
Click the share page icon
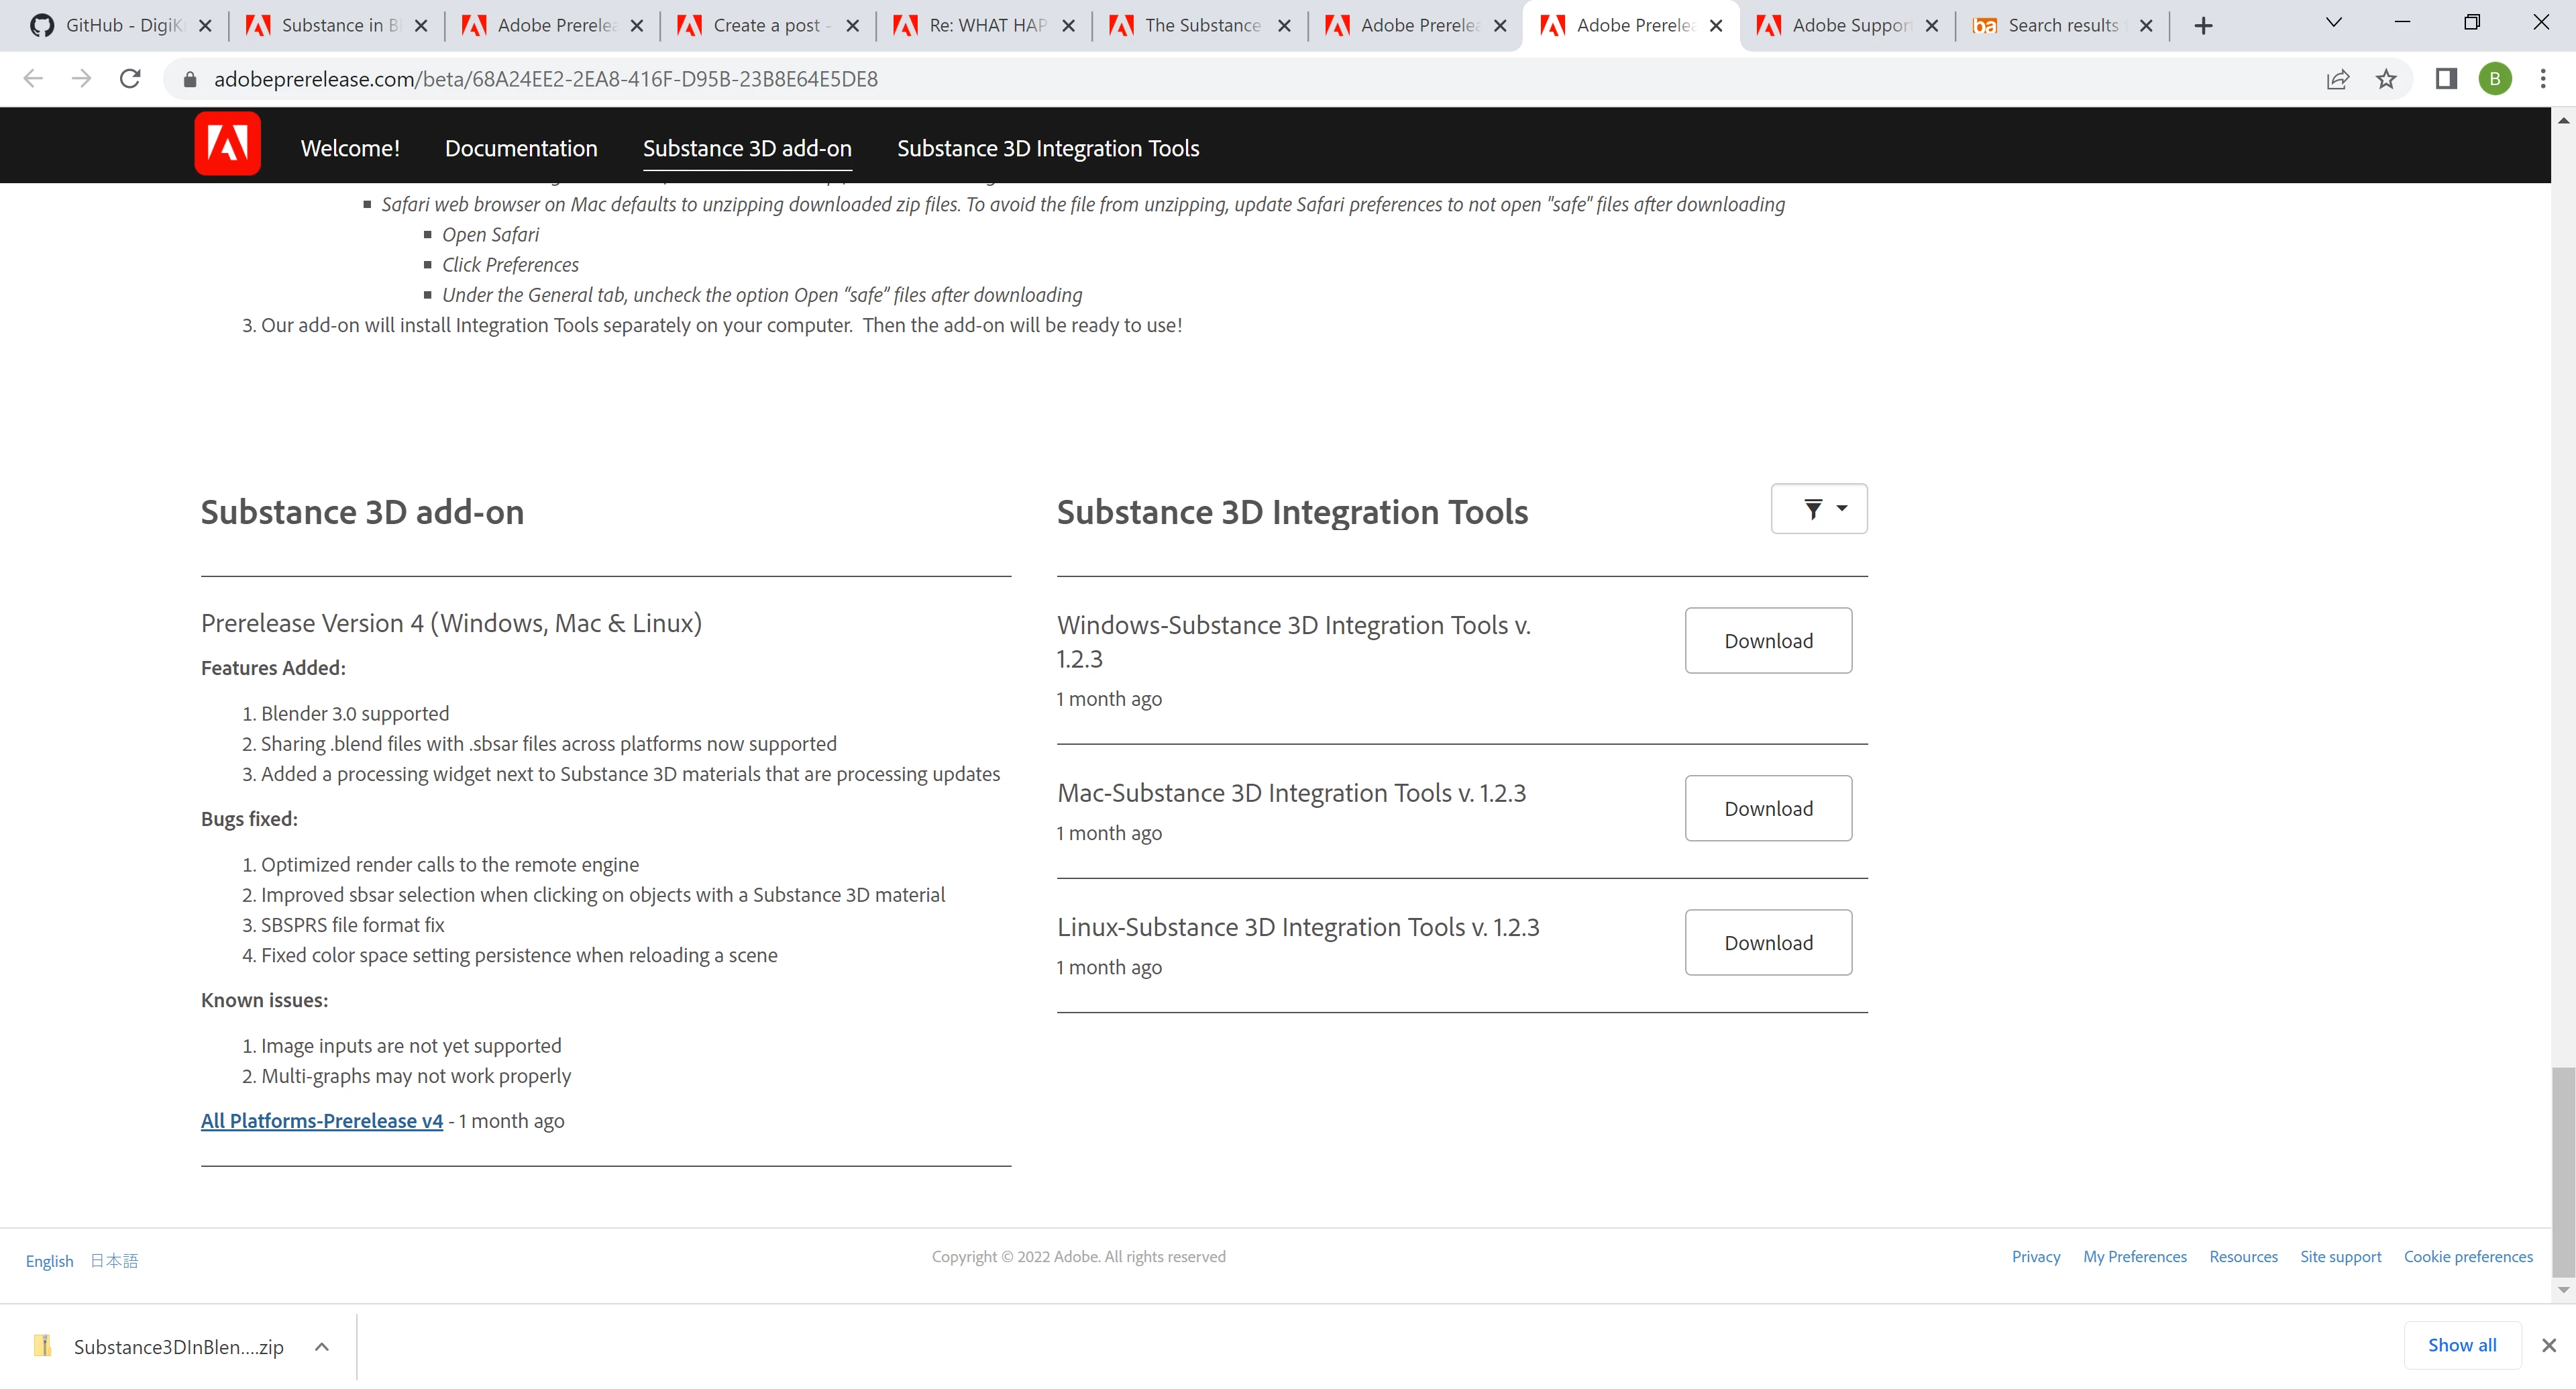(x=2337, y=79)
